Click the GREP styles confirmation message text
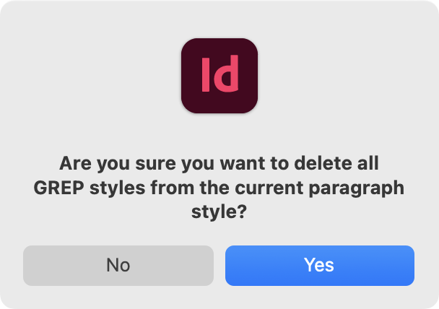The image size is (439, 309). coord(219,187)
